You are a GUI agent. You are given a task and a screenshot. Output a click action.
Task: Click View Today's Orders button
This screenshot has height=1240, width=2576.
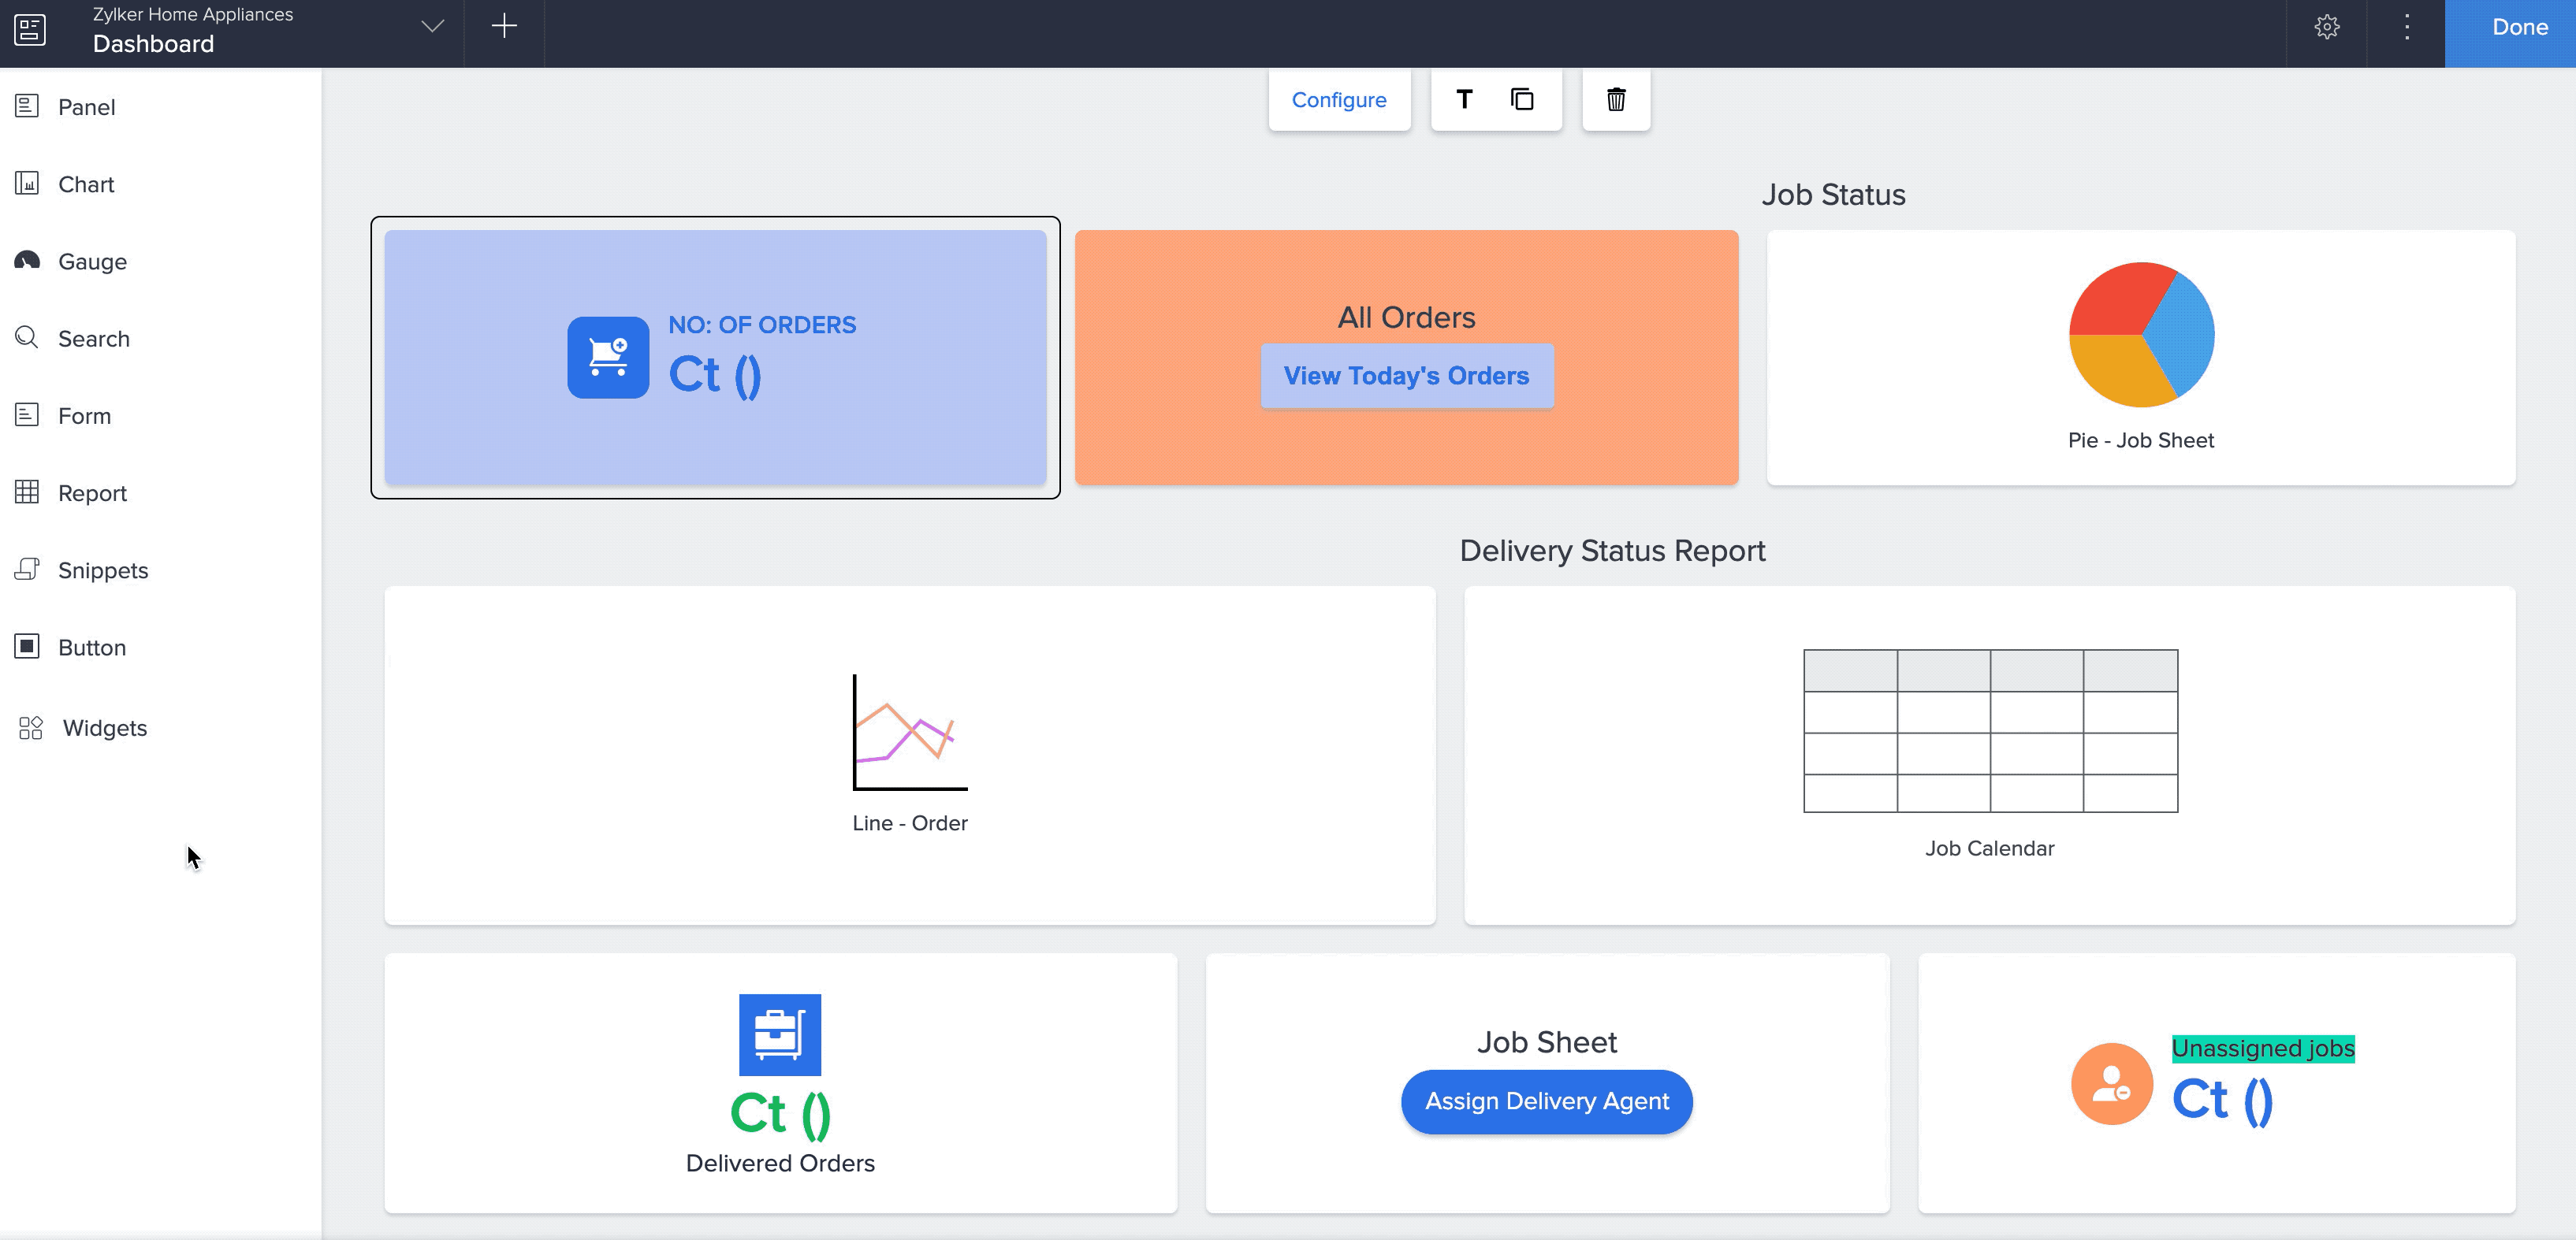pos(1406,376)
